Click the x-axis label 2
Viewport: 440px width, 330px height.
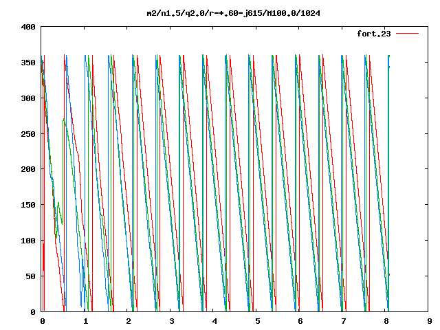coord(129,321)
